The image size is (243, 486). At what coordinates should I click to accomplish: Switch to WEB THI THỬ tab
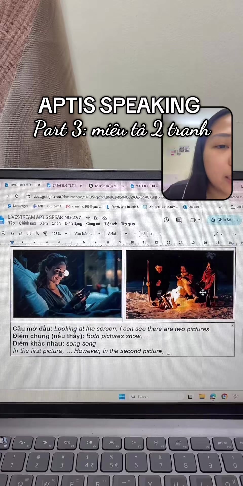tap(144, 186)
